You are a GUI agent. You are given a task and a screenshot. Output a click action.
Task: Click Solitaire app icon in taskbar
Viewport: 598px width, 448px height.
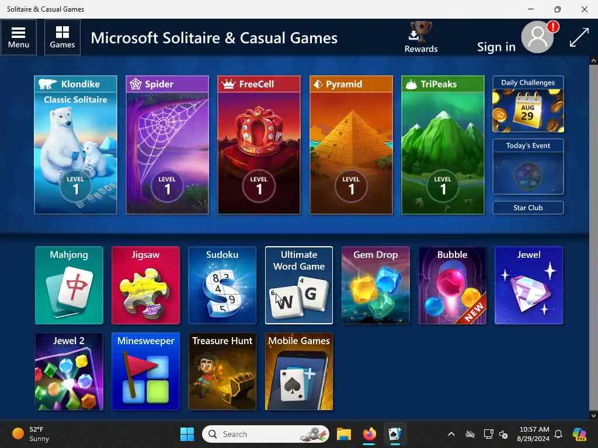pos(395,434)
